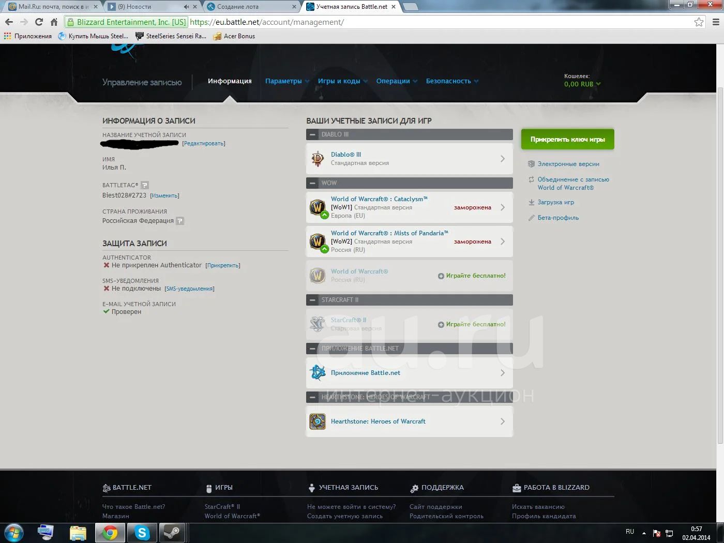The height and width of the screenshot is (543, 724).
Task: Bookmark this page with star icon
Action: point(699,22)
